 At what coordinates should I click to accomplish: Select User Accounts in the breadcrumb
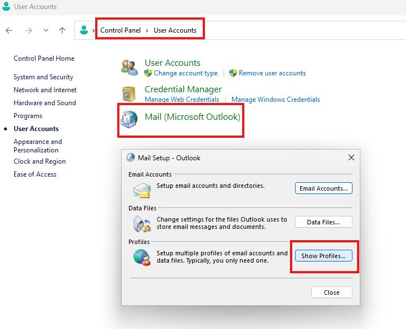[x=175, y=30]
